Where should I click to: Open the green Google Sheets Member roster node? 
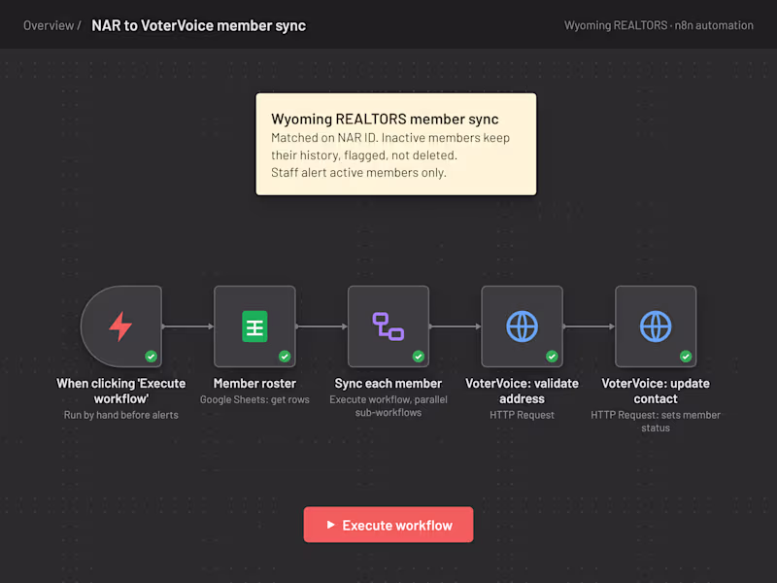pos(254,326)
